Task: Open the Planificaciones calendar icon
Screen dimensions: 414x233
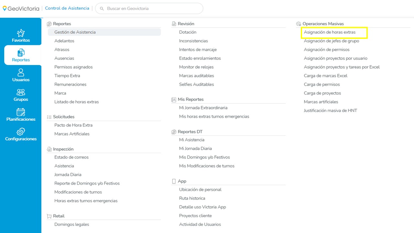Action: 21,112
